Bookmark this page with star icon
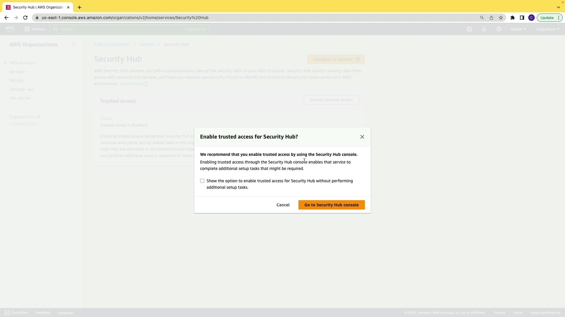565x317 pixels. pyautogui.click(x=501, y=18)
